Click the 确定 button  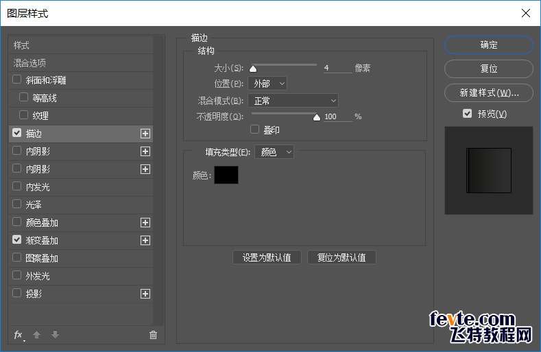[x=489, y=45]
